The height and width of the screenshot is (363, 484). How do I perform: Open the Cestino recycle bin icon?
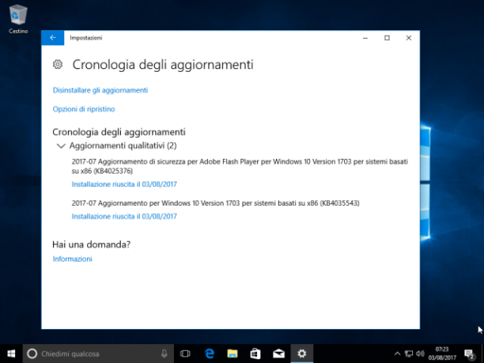(18, 19)
